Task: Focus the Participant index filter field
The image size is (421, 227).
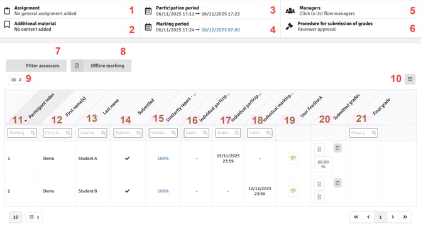Action: tap(22, 133)
